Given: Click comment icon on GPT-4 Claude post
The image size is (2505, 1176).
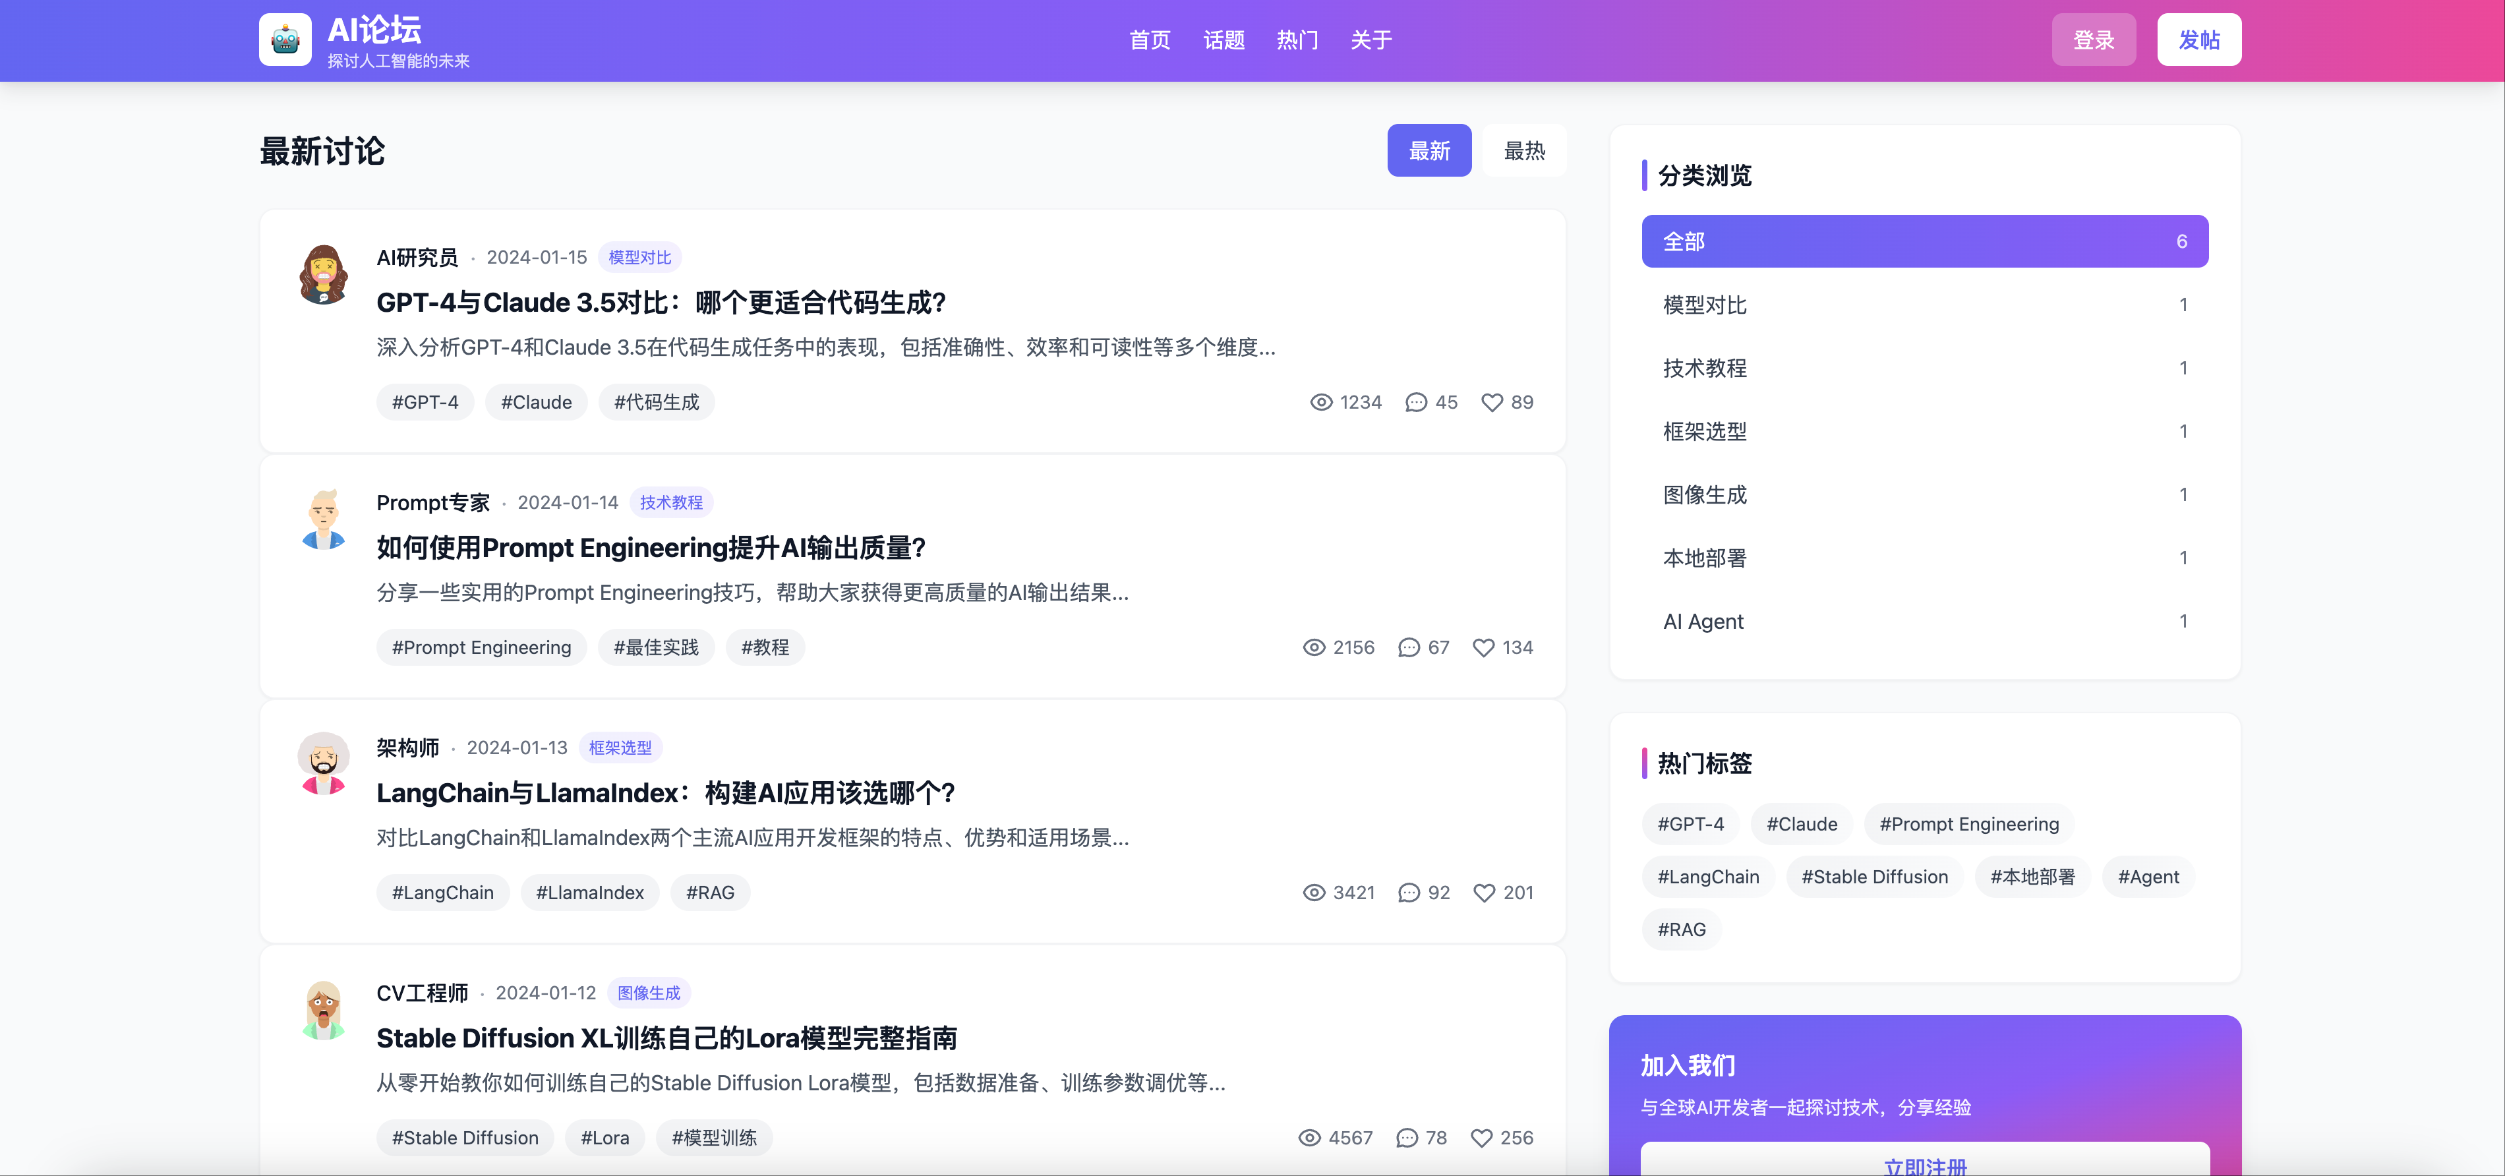Looking at the screenshot, I should click(1416, 403).
